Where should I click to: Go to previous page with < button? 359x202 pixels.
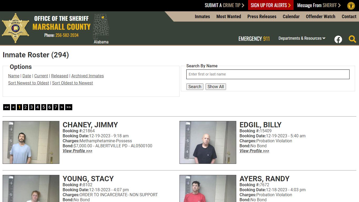coord(14,107)
